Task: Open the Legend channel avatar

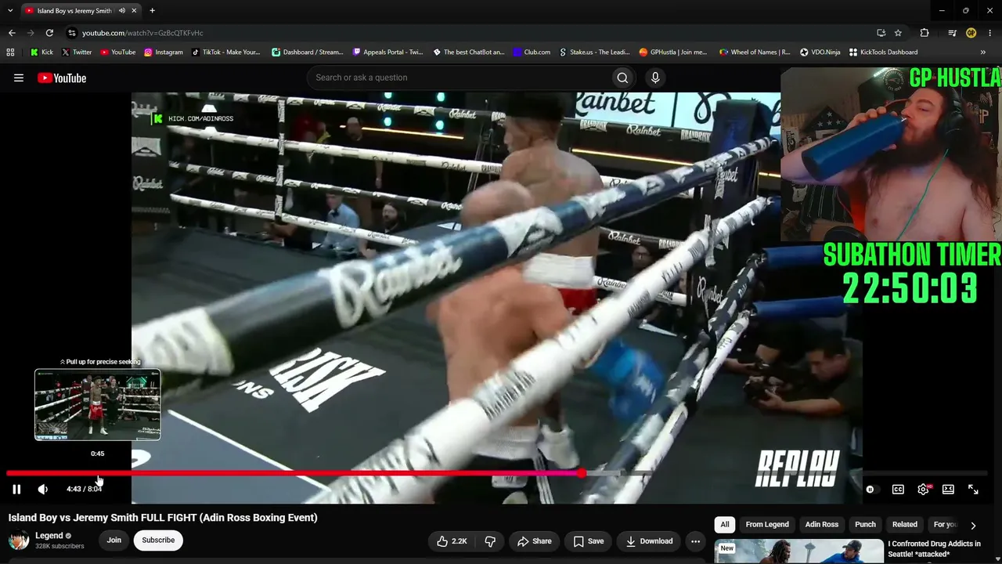Action: click(19, 540)
